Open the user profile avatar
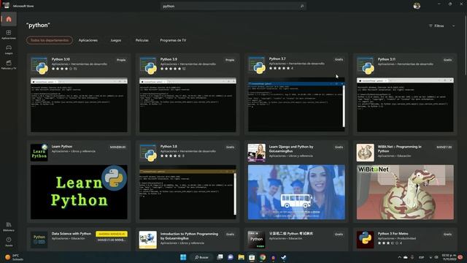The width and height of the screenshot is (467, 263). (x=417, y=6)
